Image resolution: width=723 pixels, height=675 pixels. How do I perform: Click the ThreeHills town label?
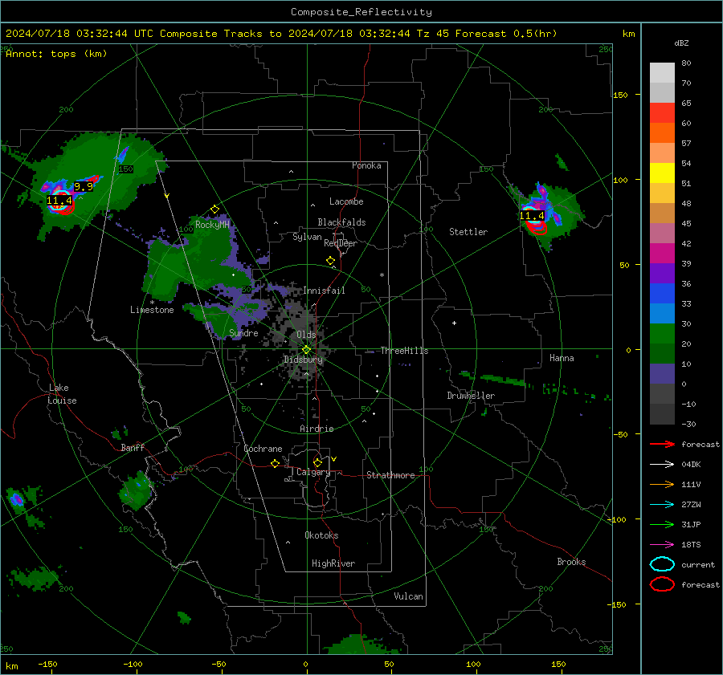tap(404, 351)
